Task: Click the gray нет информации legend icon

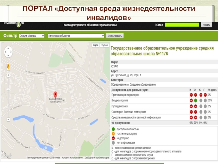Action: [113, 143]
